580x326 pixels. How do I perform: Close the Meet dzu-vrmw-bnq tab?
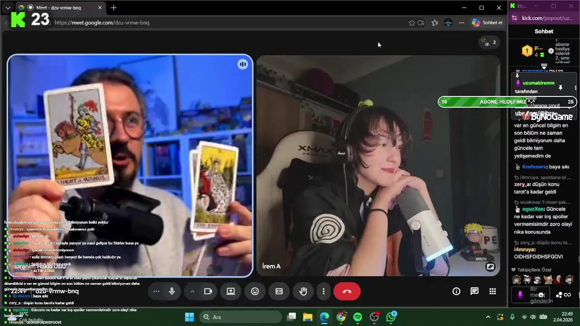[100, 8]
